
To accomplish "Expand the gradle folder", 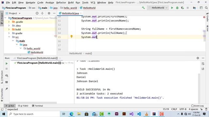I will (9, 33).
